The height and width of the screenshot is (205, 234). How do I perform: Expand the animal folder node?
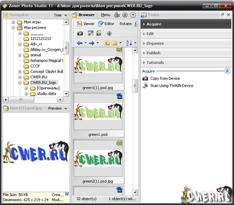point(20,55)
